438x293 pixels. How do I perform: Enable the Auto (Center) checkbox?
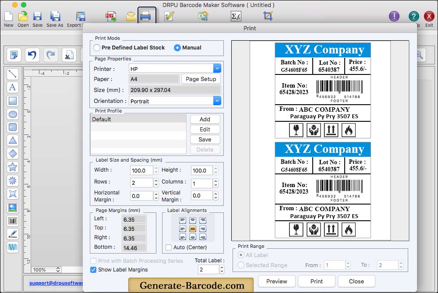pyautogui.click(x=169, y=247)
